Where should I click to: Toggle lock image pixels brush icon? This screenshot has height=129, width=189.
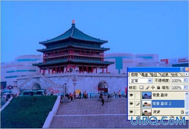click(x=147, y=87)
